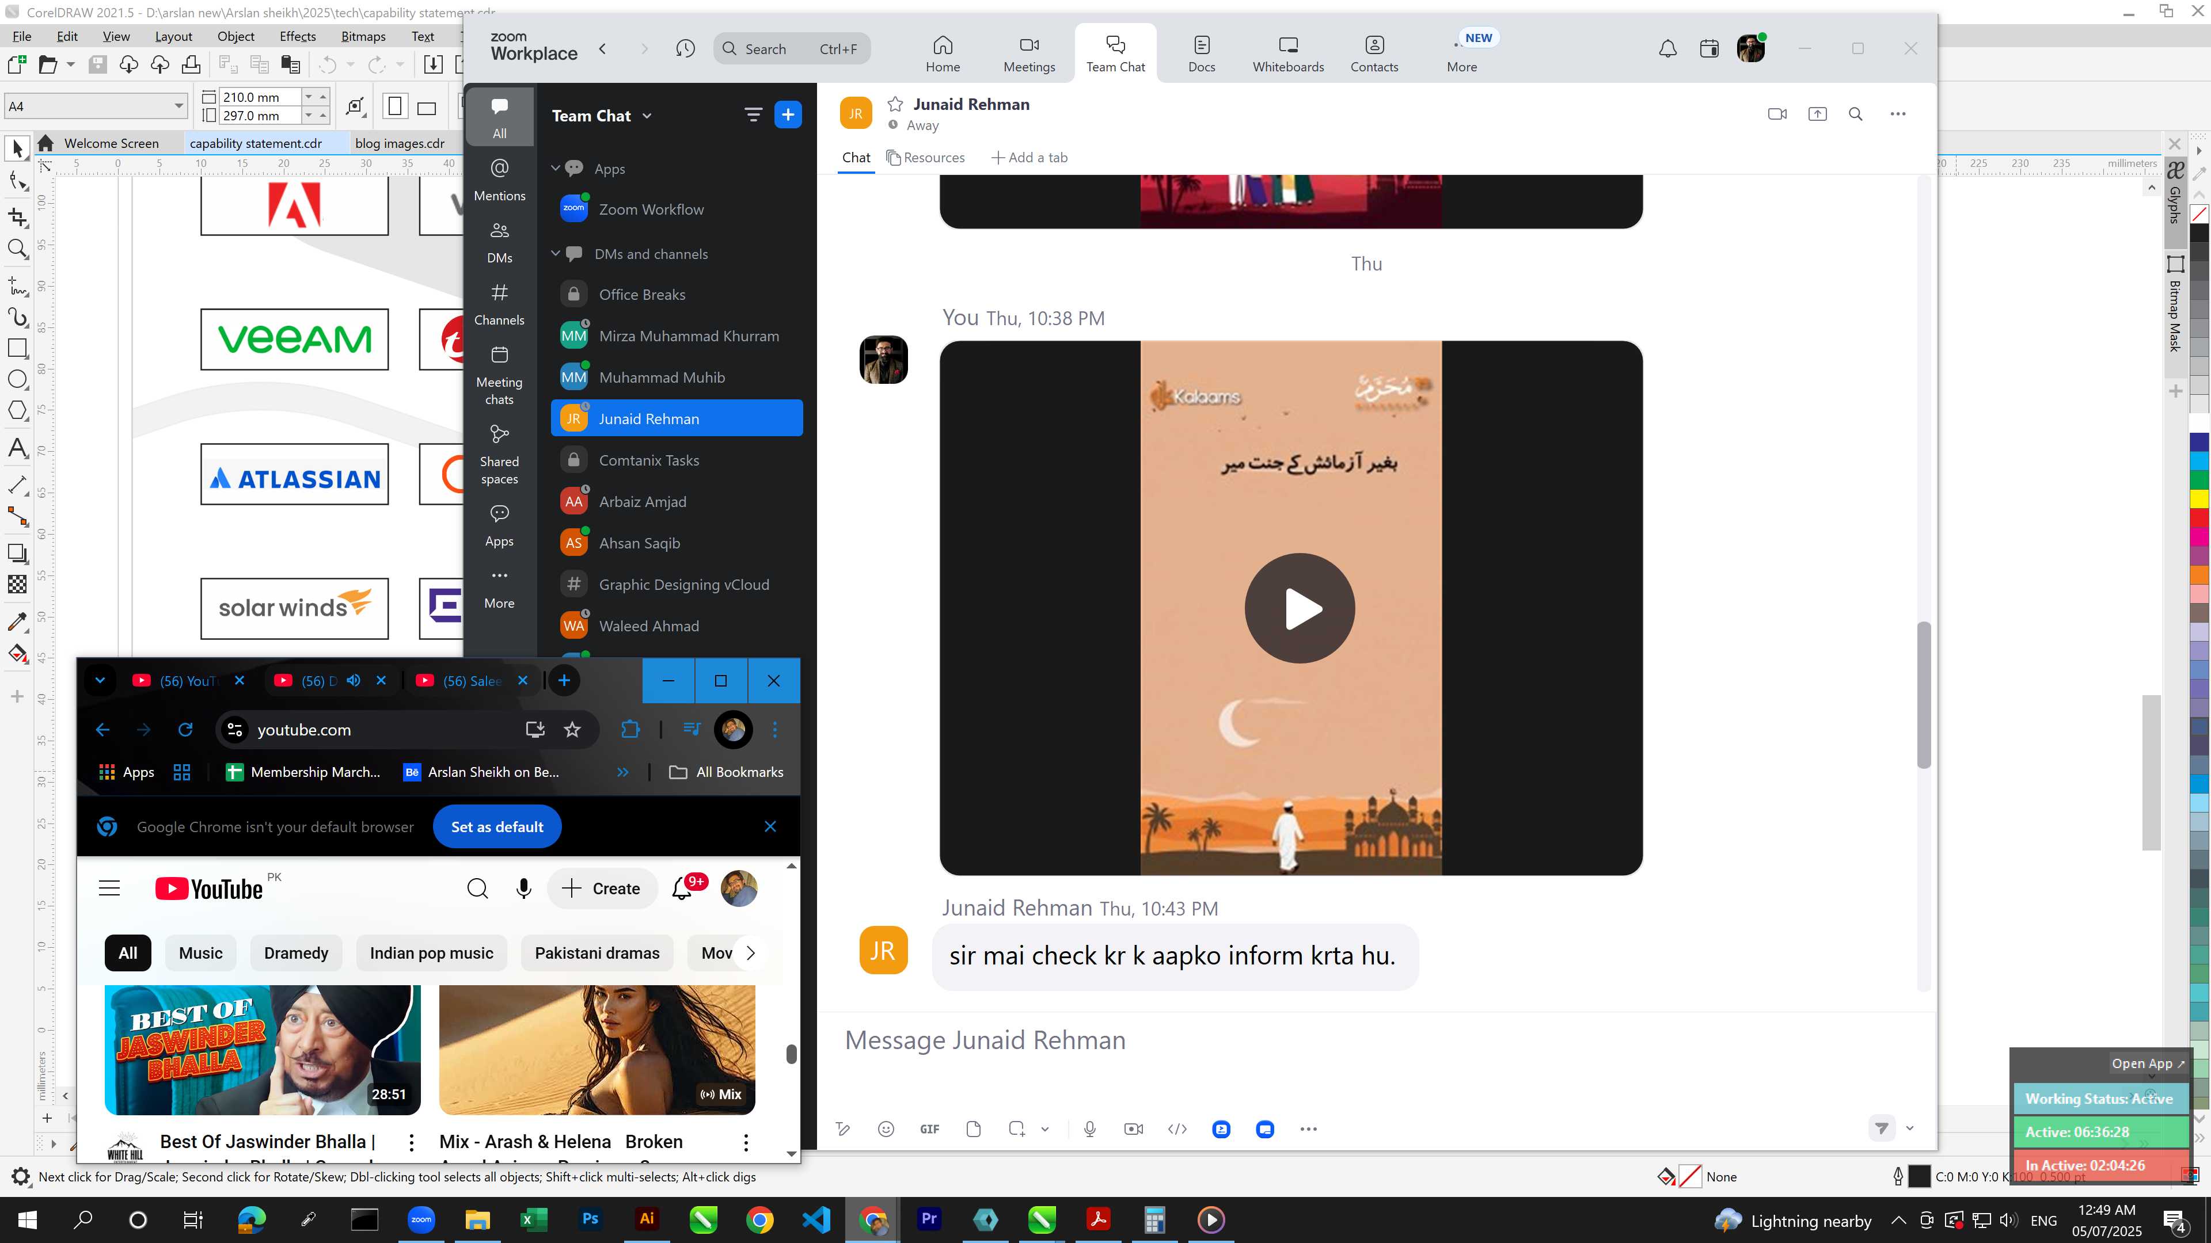Select CorelDRAW Rectangle tool

click(17, 348)
